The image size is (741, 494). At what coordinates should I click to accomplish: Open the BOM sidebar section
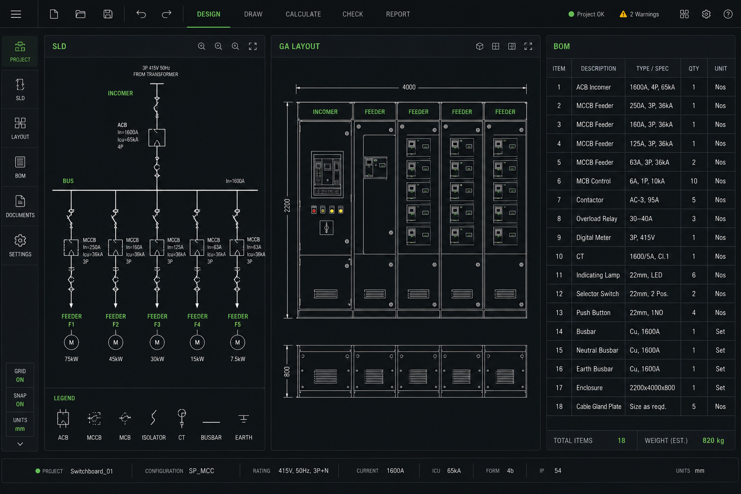20,167
